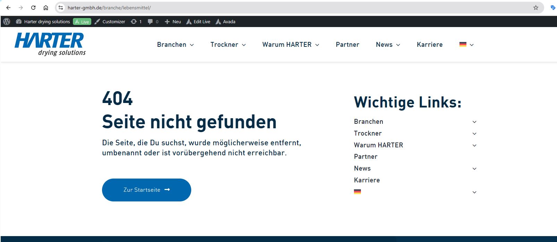This screenshot has width=557, height=242.
Task: Open the News menu in top navigation
Action: coord(388,45)
